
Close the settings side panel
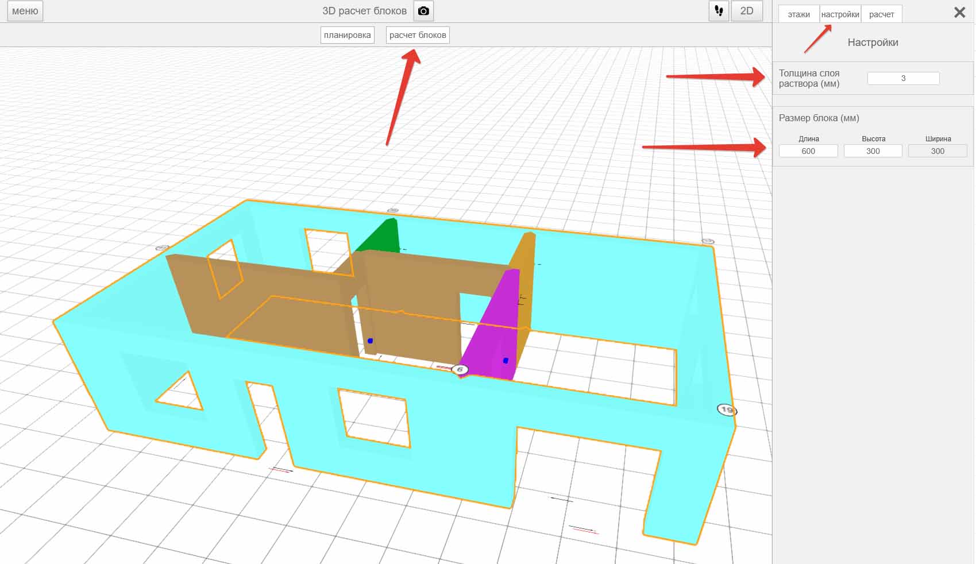coord(959,13)
